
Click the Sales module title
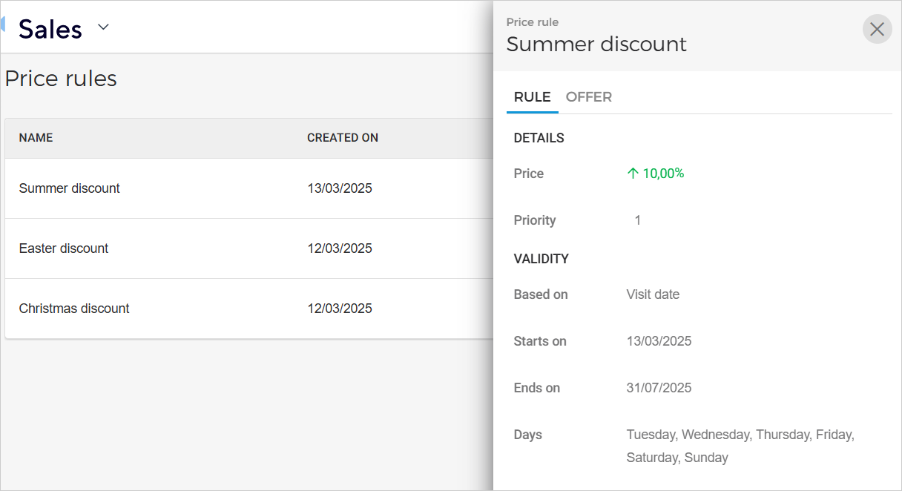click(x=50, y=29)
